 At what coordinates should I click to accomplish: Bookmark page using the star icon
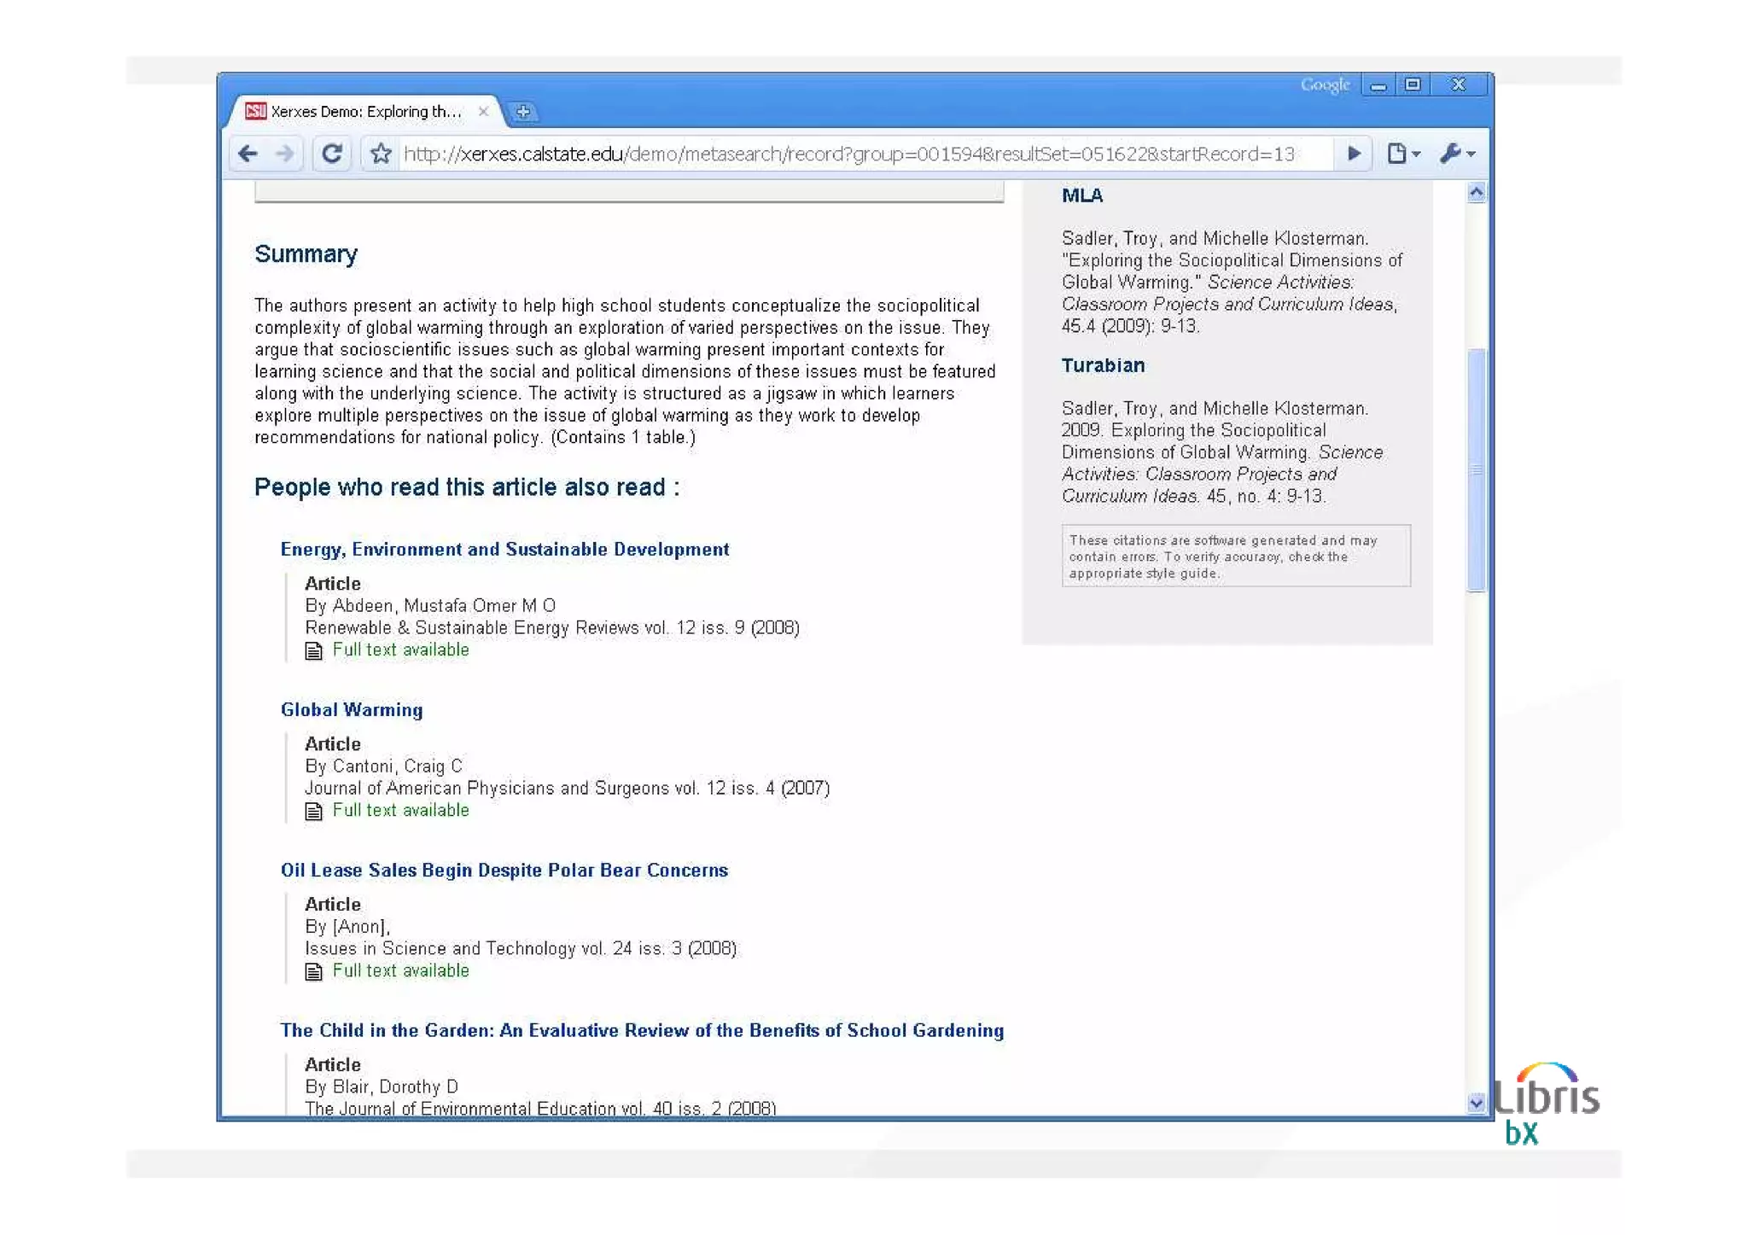point(381,154)
